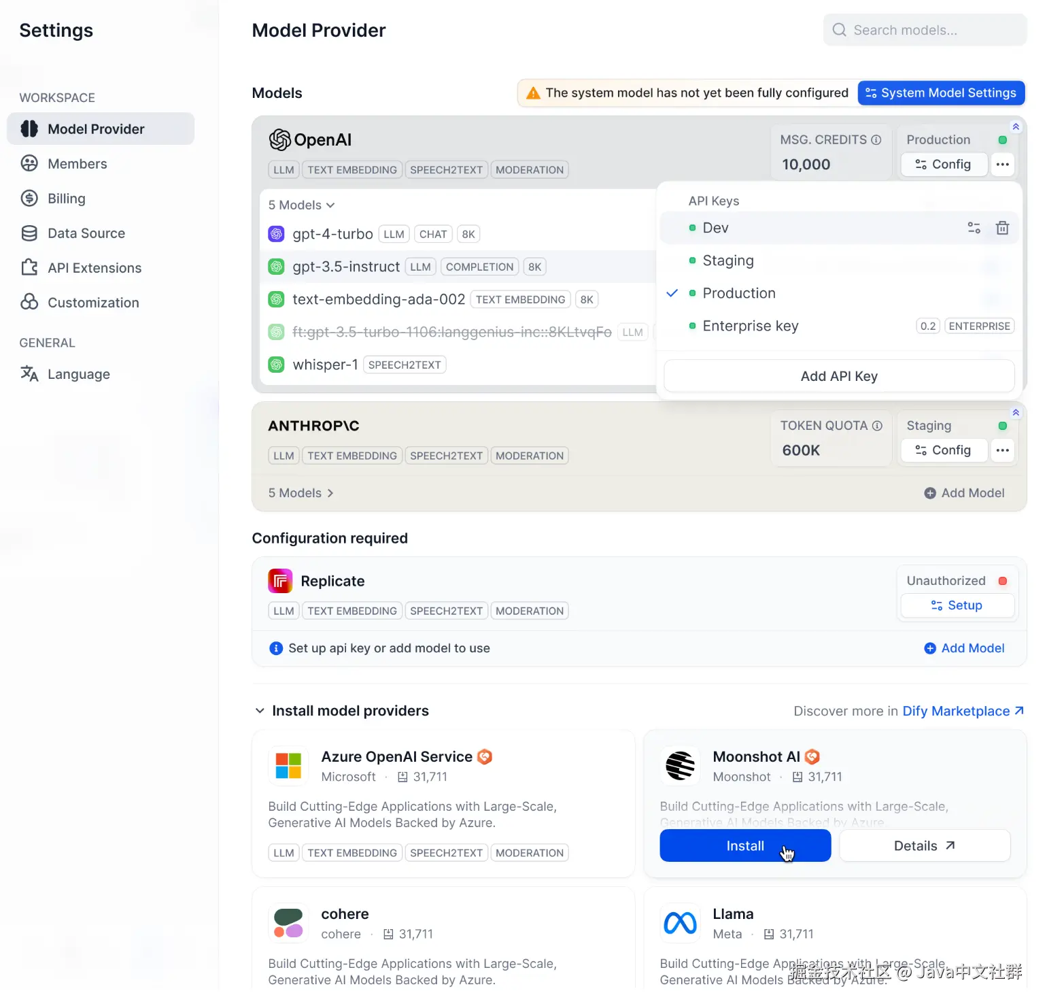
Task: Click the Replicate provider logo
Action: (280, 581)
